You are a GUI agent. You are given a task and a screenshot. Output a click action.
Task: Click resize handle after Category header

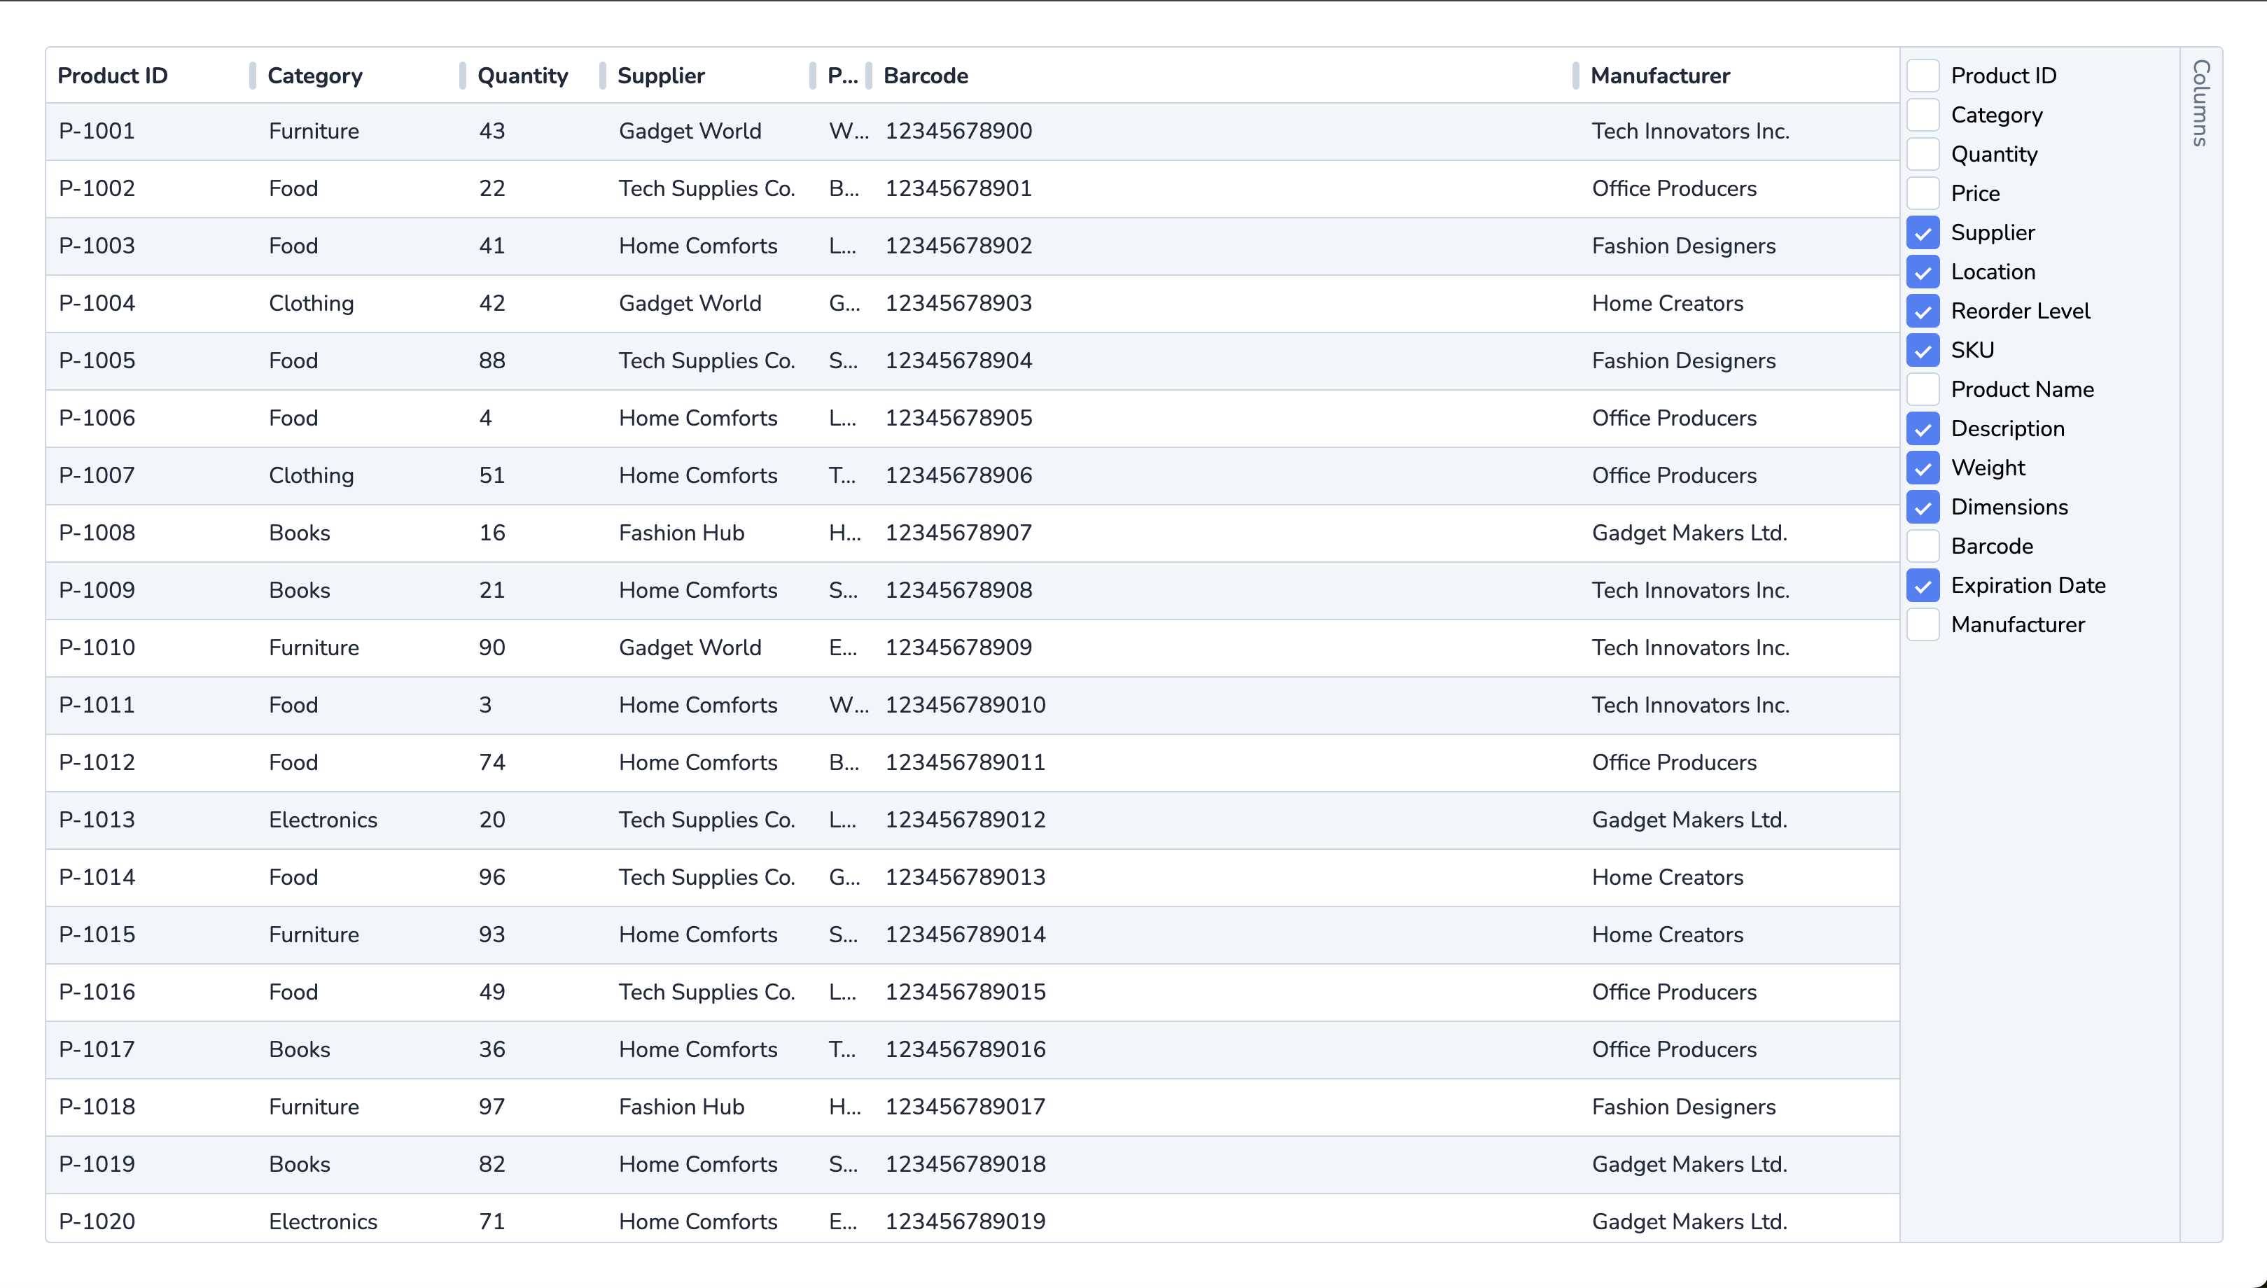coord(461,76)
